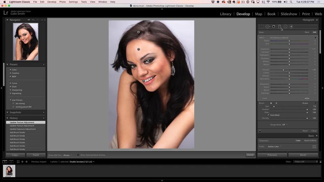Switch to the Library module

click(226, 14)
